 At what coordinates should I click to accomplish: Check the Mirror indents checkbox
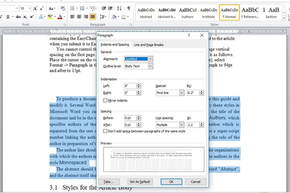pyautogui.click(x=105, y=101)
